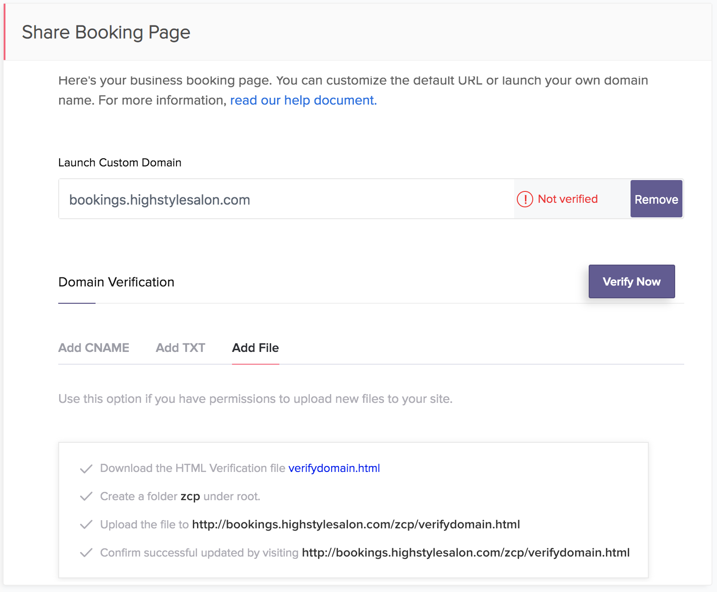
Task: Select the Add File tab
Action: click(x=255, y=348)
